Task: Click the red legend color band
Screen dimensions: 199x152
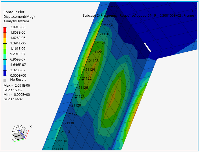Action: pos(5,30)
